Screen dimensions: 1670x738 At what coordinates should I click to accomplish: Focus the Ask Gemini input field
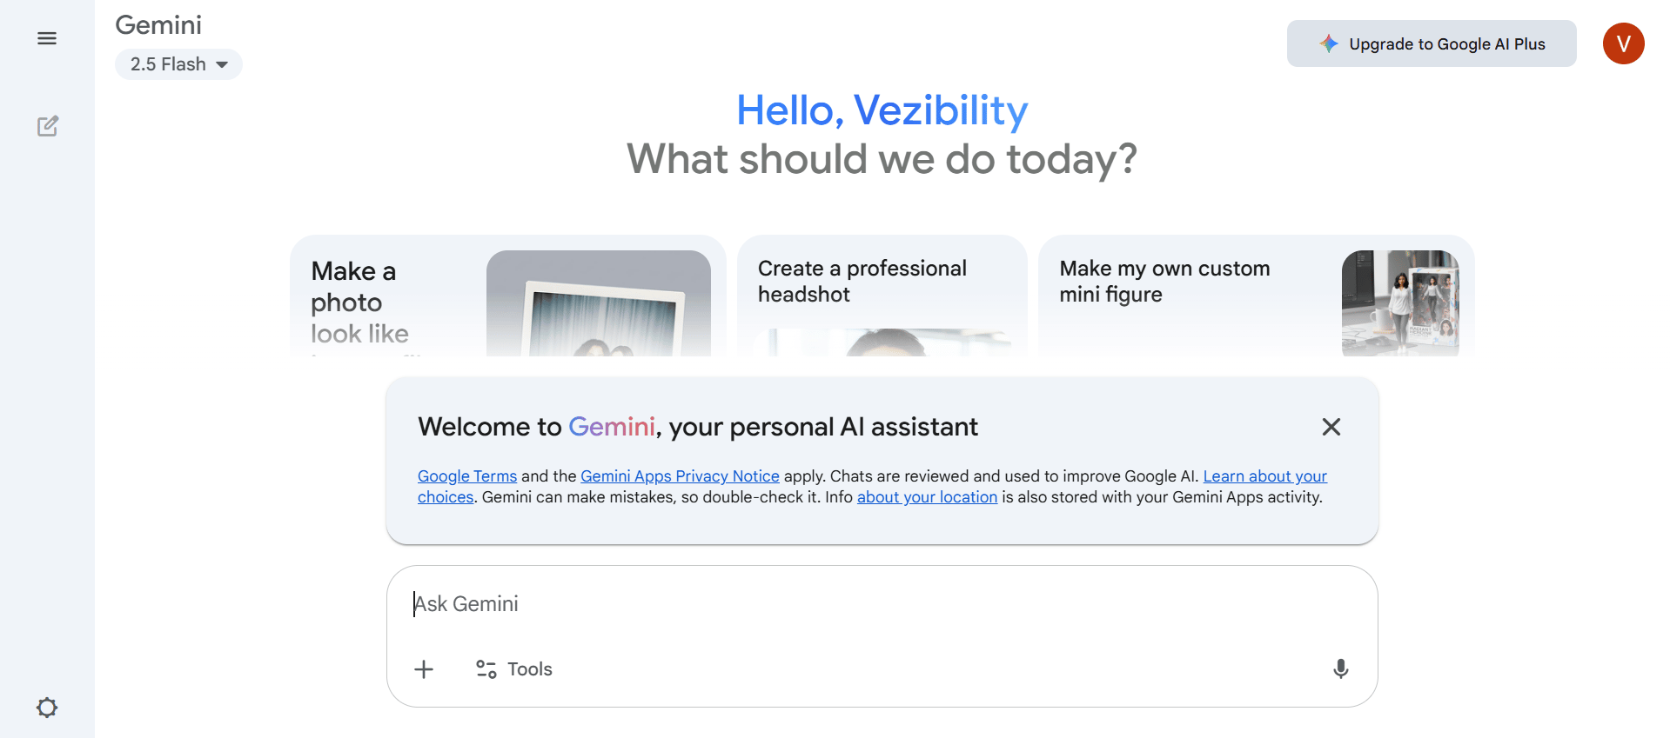tap(870, 604)
